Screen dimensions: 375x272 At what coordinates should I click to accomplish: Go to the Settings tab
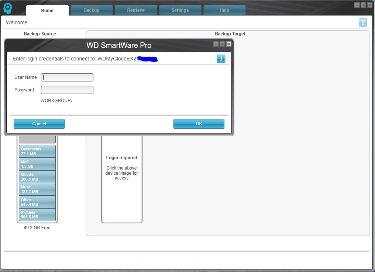(x=180, y=10)
